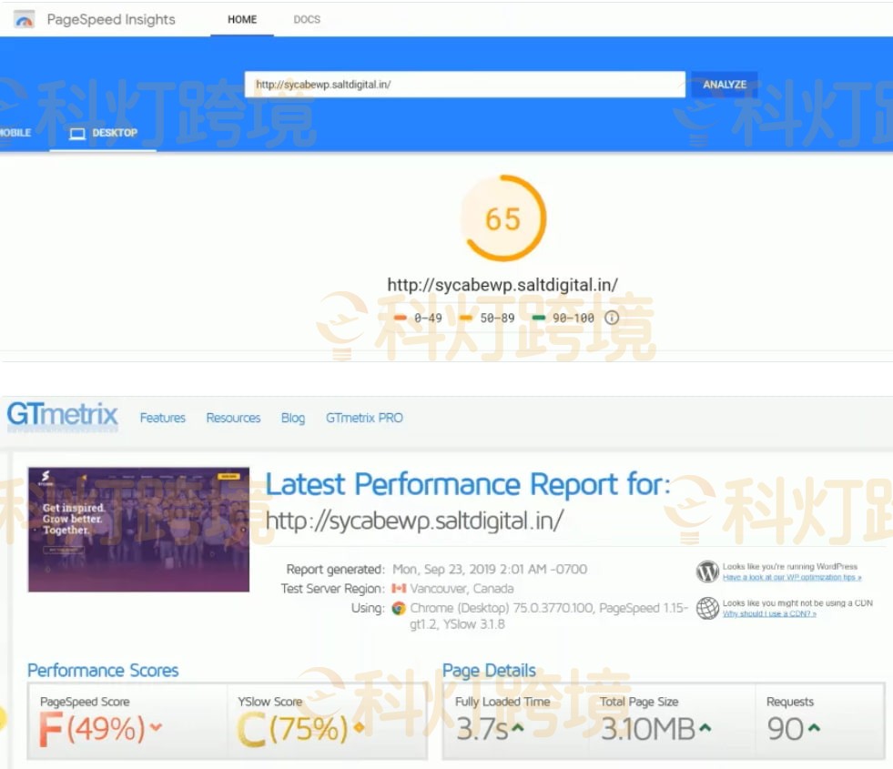Open the GTmetrix Resources menu
The width and height of the screenshot is (893, 769).
coord(233,418)
